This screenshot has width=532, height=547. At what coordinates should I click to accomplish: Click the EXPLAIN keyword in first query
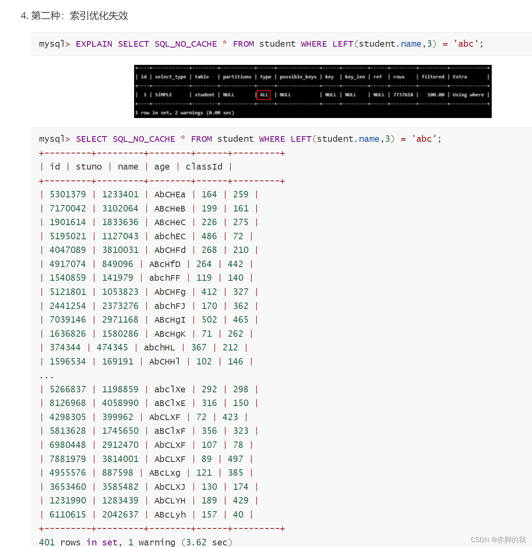point(94,44)
